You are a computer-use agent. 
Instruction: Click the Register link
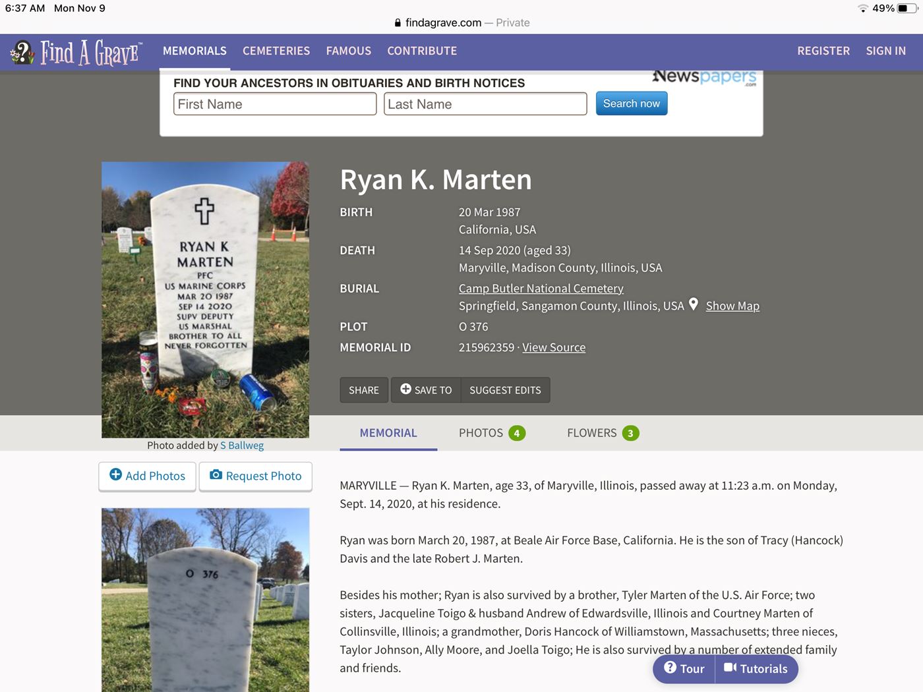click(x=823, y=51)
